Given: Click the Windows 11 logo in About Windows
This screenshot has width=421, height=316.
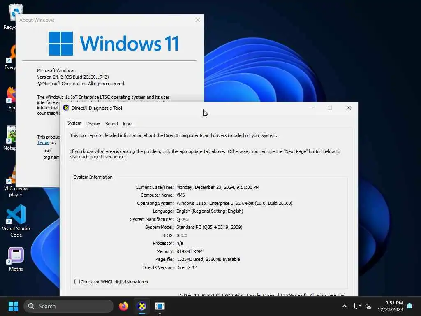Looking at the screenshot, I should [x=113, y=43].
